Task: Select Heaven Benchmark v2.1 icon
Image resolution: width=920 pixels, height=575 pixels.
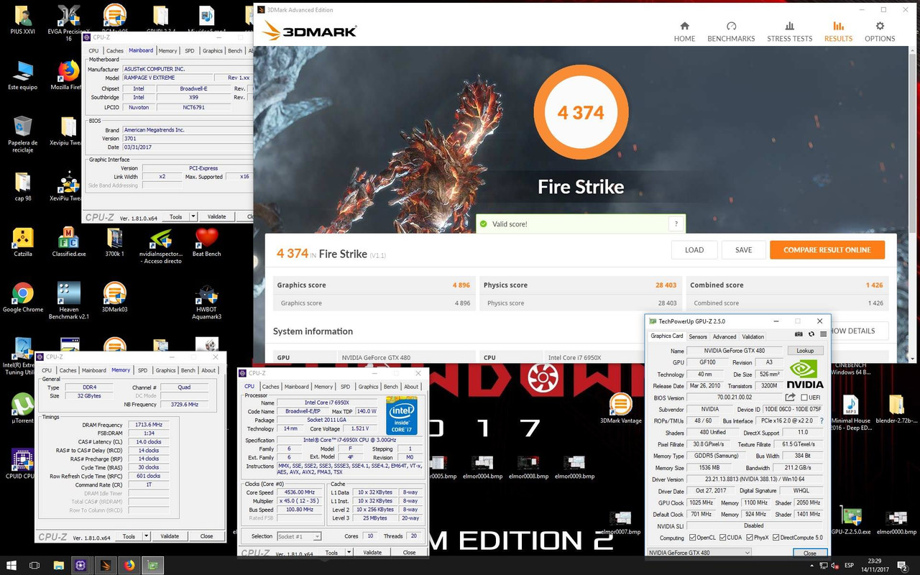Action: (69, 300)
